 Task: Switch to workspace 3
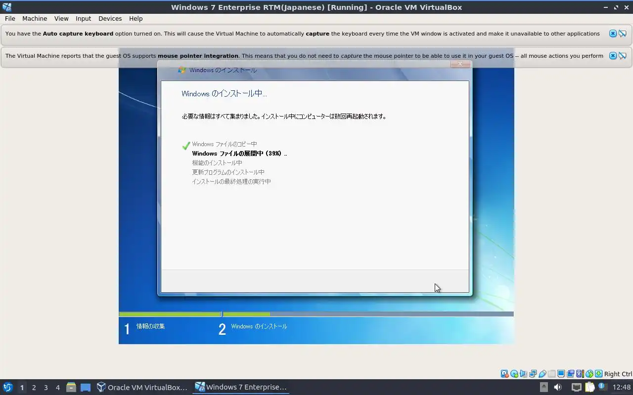coord(45,388)
